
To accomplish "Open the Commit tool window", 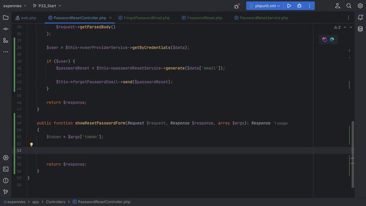I will coord(6,29).
